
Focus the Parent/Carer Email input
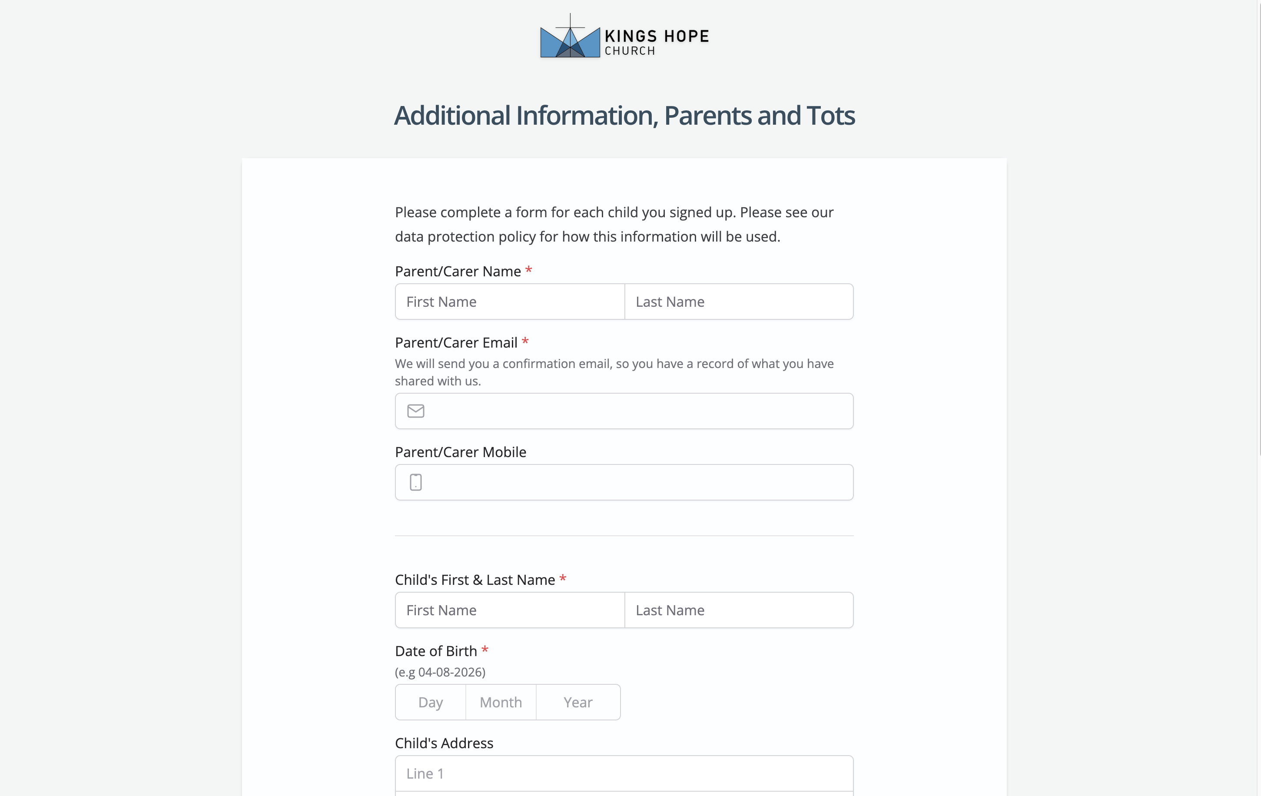(x=624, y=411)
